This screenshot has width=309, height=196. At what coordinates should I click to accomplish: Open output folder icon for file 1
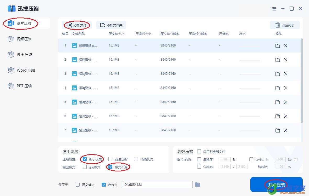pos(278,45)
